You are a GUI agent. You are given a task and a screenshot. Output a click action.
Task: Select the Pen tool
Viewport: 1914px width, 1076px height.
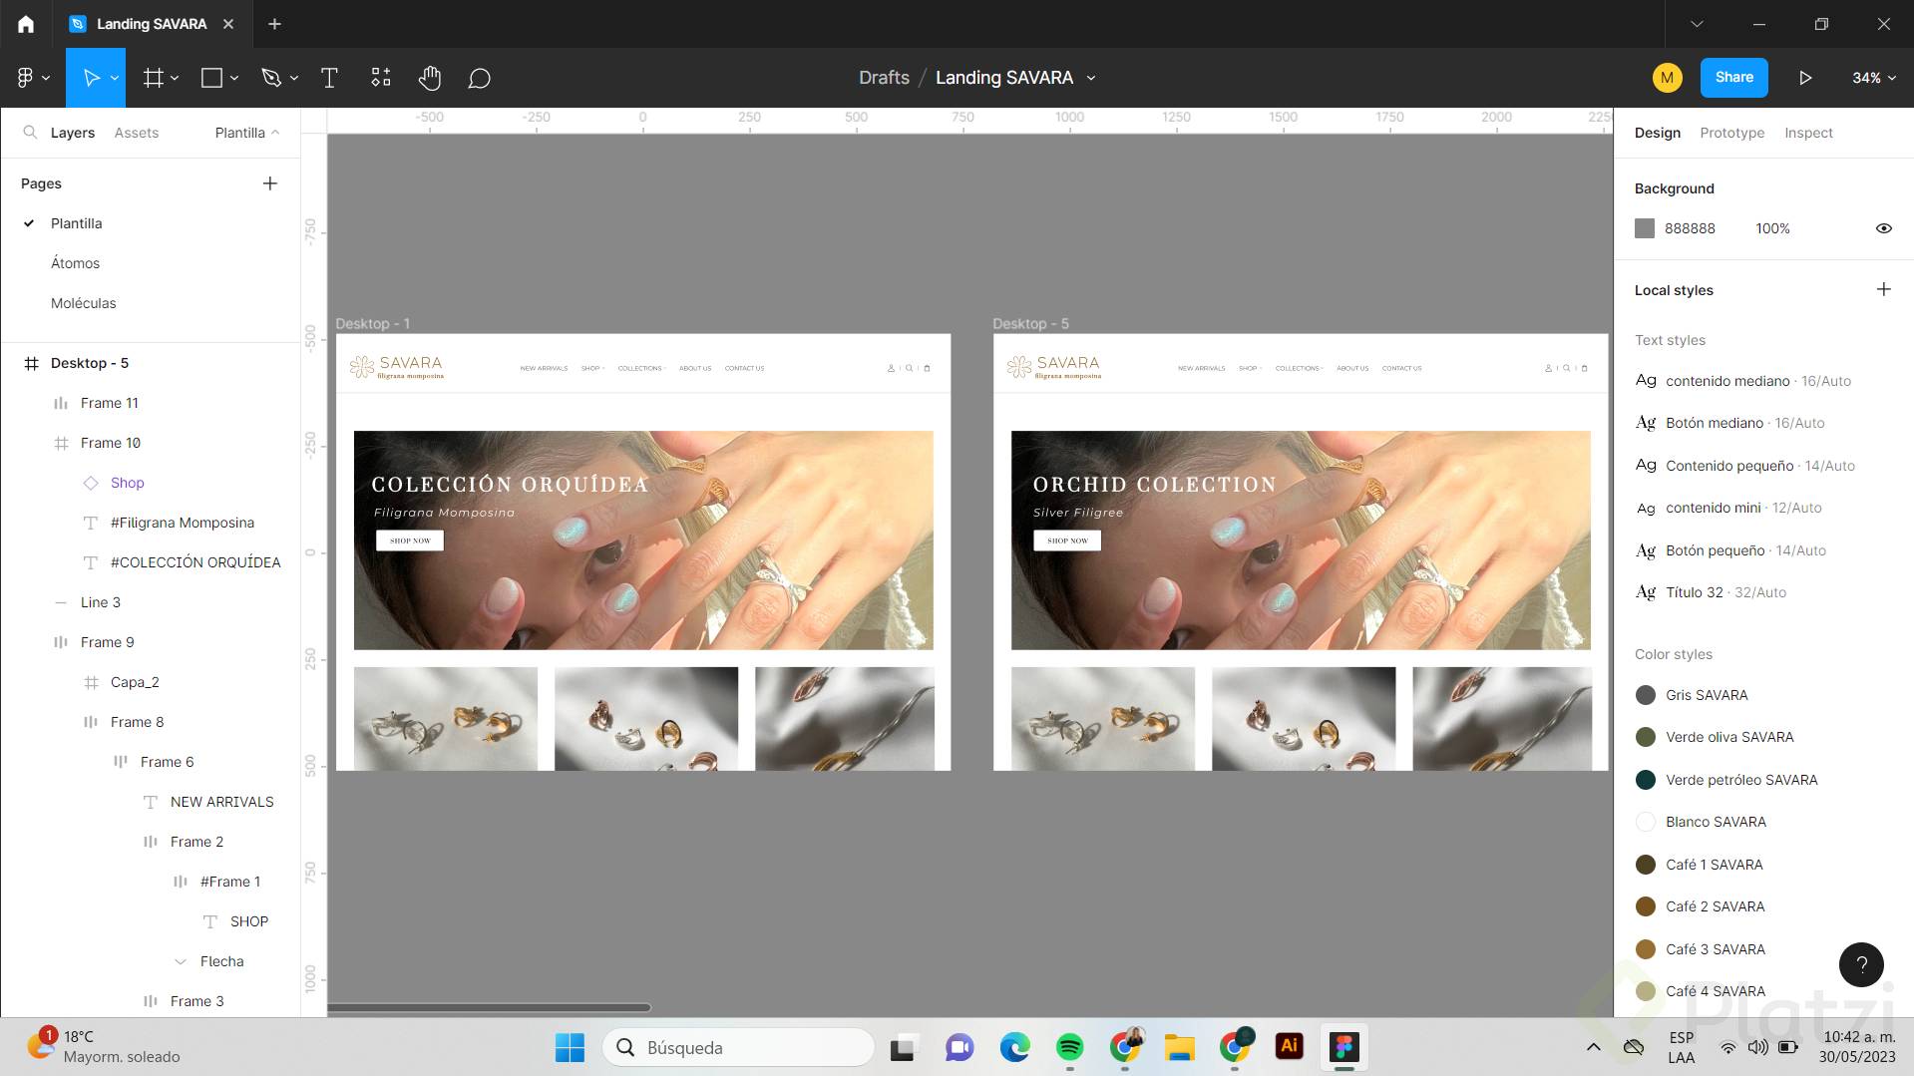tap(271, 78)
